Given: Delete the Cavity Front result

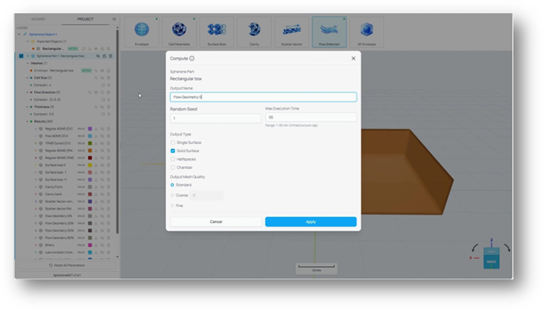Looking at the screenshot, I should (x=108, y=187).
